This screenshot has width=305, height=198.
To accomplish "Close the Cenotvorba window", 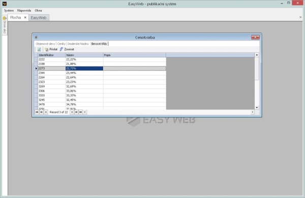I will pyautogui.click(x=255, y=37).
